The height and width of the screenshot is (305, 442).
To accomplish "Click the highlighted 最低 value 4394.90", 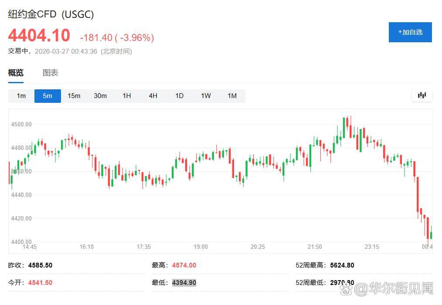I will 184,283.
